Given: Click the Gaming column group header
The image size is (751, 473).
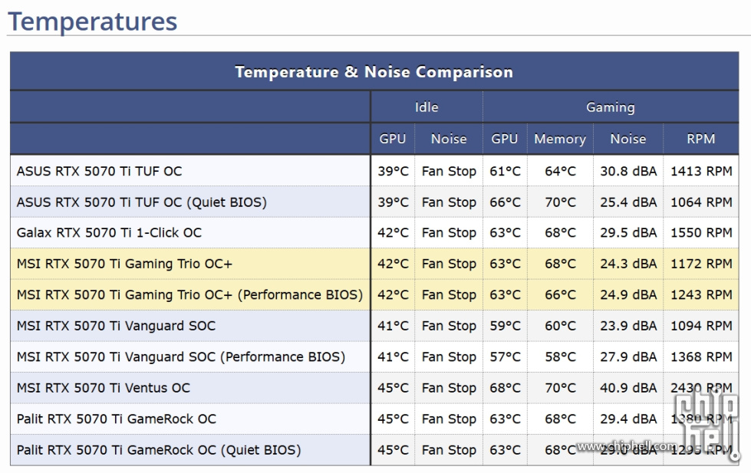Looking at the screenshot, I should [610, 107].
